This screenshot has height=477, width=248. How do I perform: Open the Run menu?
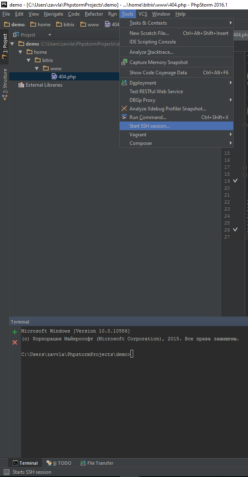112,14
